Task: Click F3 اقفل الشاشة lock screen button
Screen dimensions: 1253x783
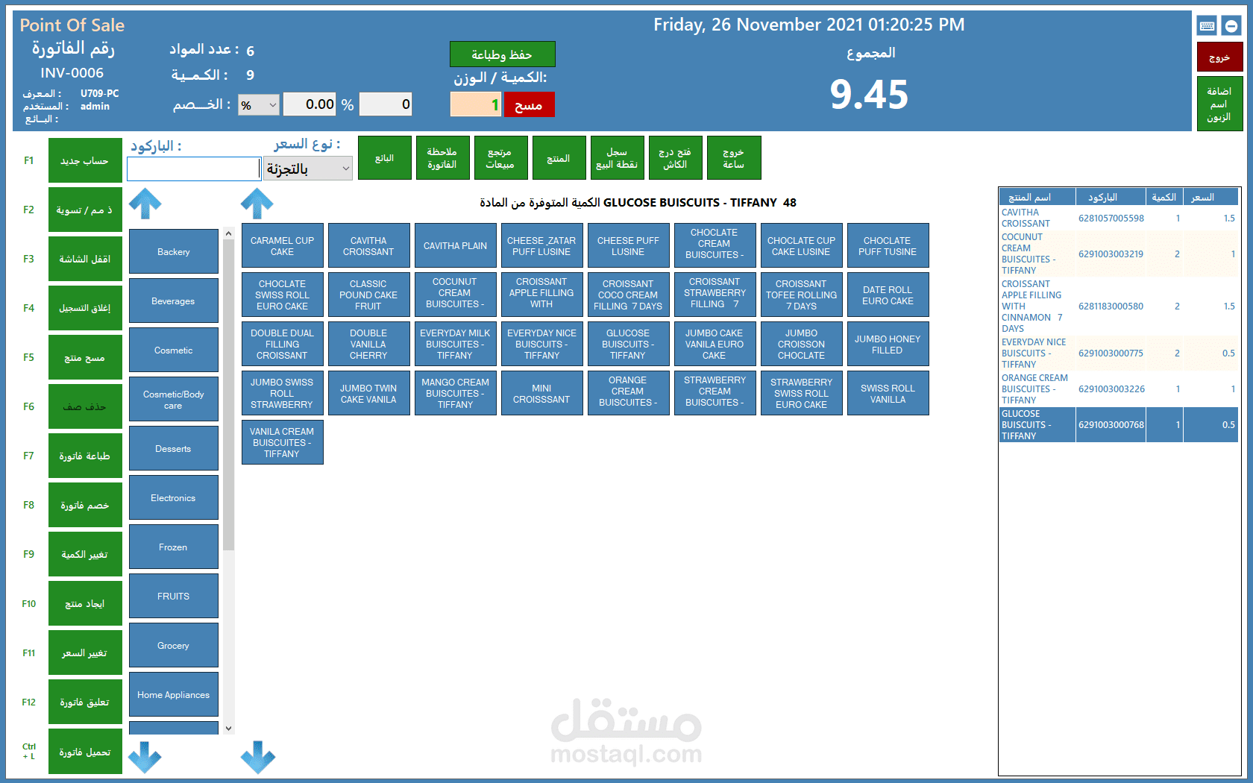Action: tap(85, 259)
